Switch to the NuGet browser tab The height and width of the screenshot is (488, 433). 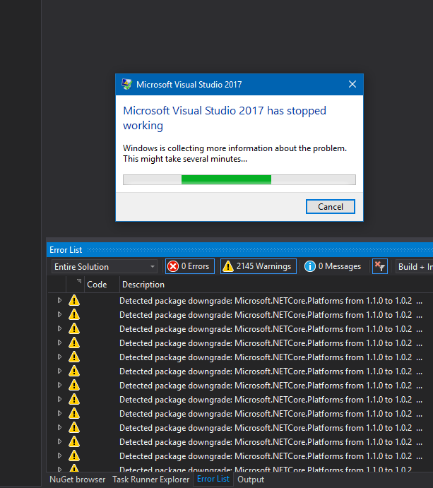(77, 480)
